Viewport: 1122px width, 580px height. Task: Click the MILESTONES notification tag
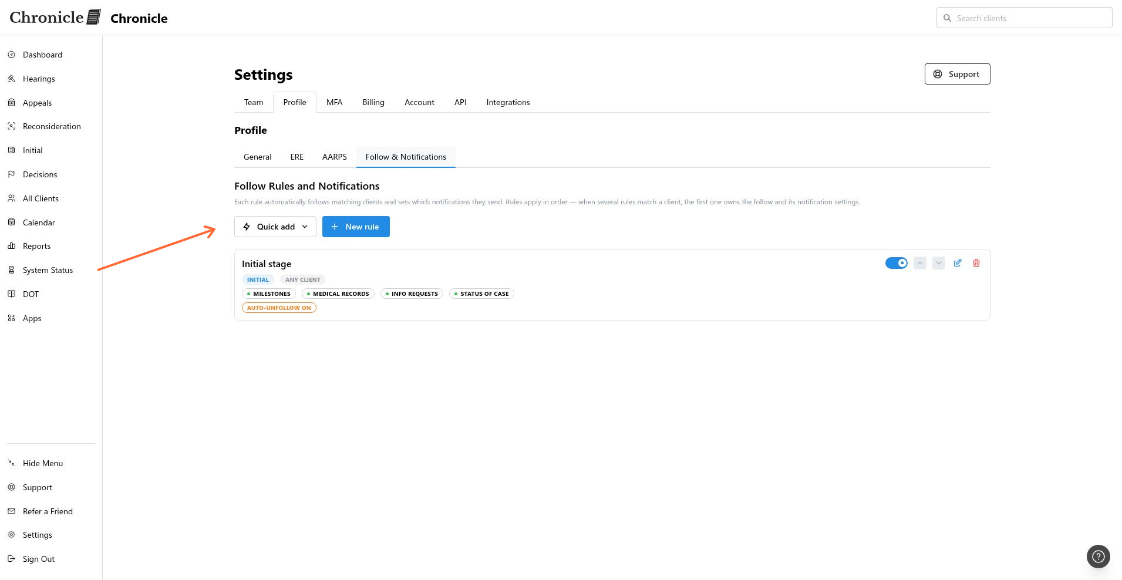click(269, 294)
